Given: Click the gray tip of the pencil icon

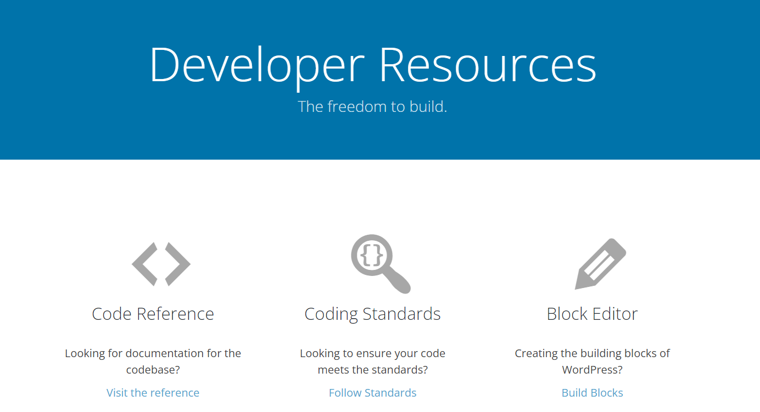Looking at the screenshot, I should click(580, 284).
